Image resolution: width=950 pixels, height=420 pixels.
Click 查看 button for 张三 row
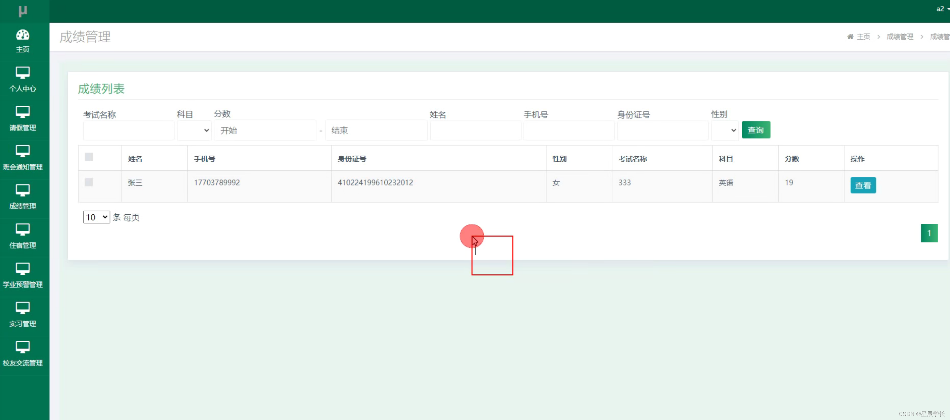[863, 185]
